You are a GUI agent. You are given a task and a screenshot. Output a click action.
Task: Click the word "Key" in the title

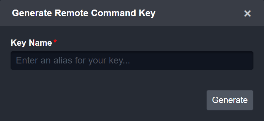point(147,13)
